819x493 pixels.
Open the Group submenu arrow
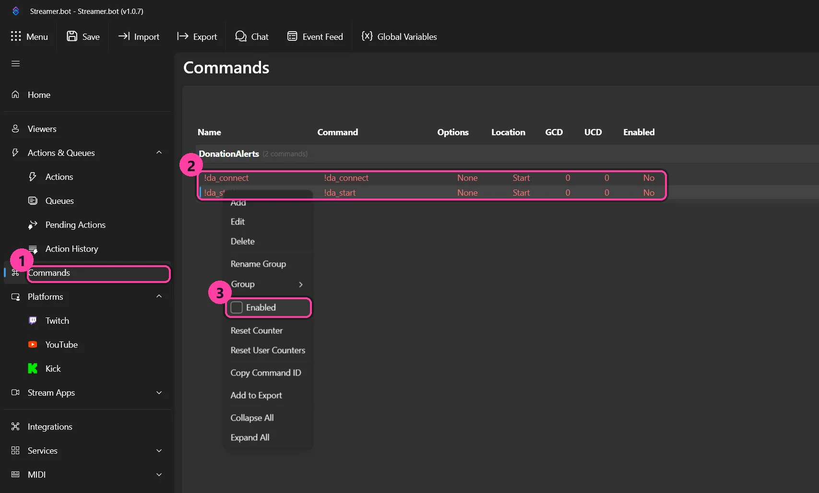tap(301, 284)
